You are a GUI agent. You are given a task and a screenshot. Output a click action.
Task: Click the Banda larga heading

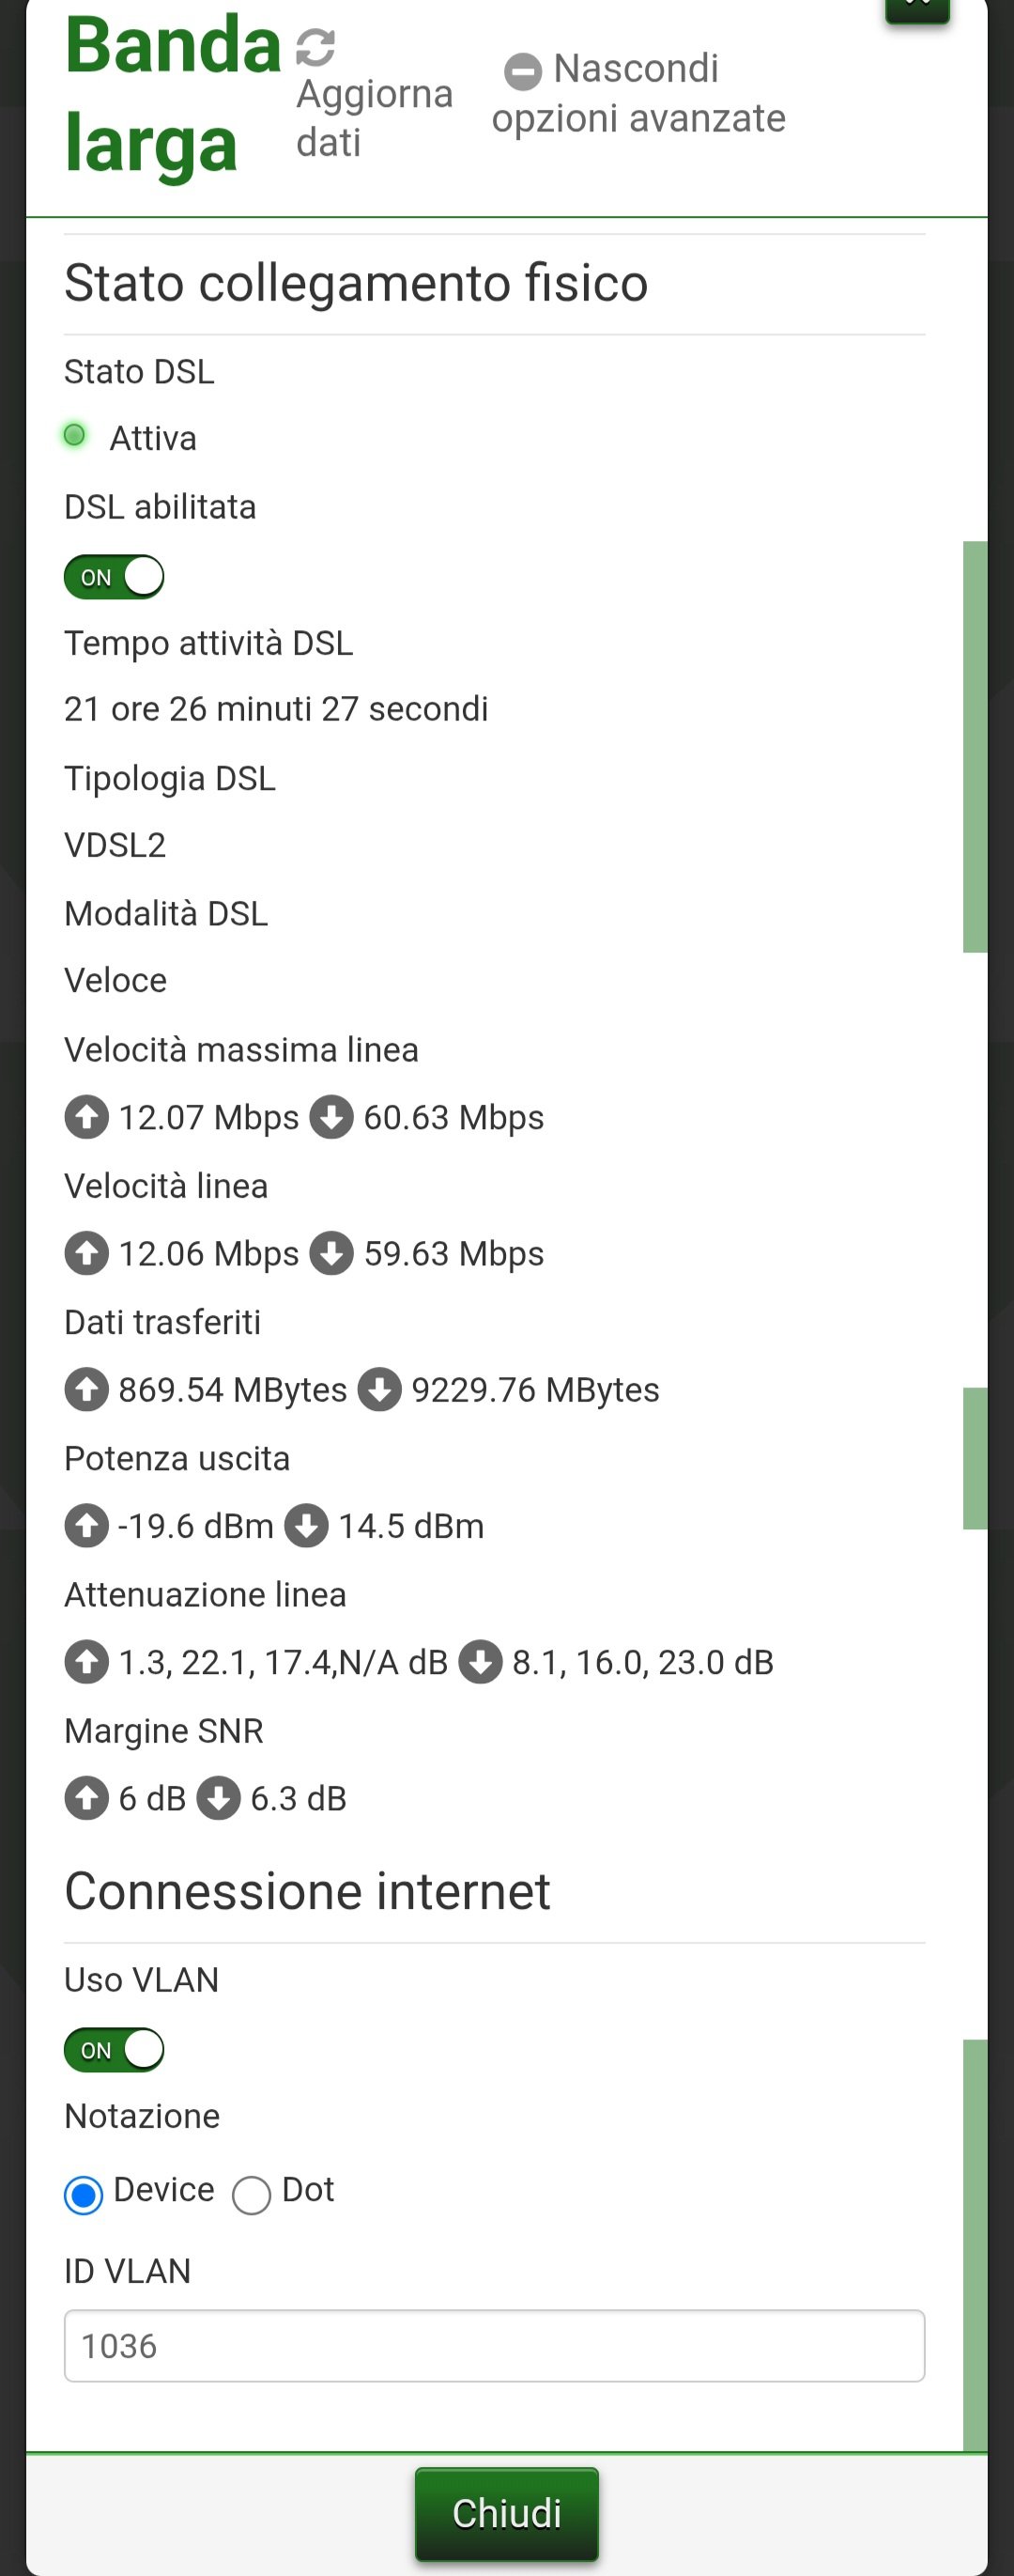pyautogui.click(x=172, y=94)
